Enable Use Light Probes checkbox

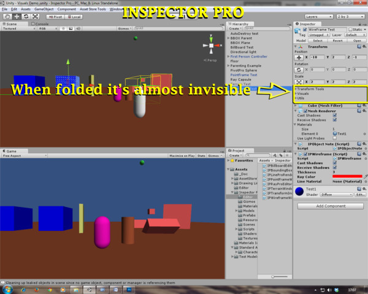click(x=335, y=138)
